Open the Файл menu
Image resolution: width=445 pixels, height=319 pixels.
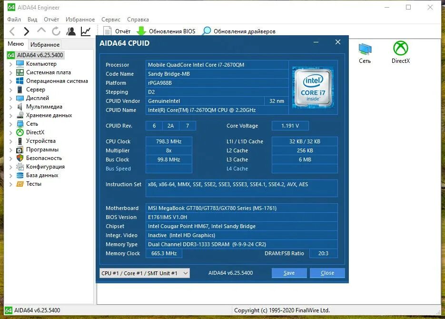[14, 20]
